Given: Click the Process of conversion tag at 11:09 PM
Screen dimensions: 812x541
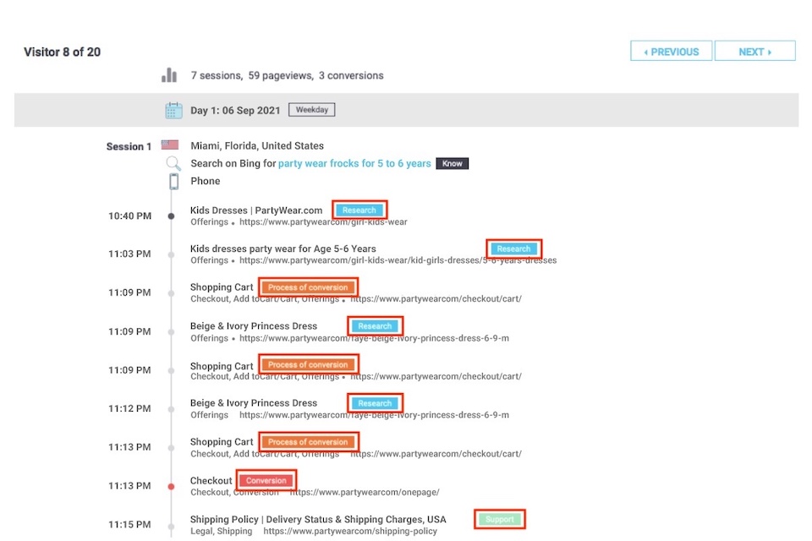Looking at the screenshot, I should pos(308,287).
